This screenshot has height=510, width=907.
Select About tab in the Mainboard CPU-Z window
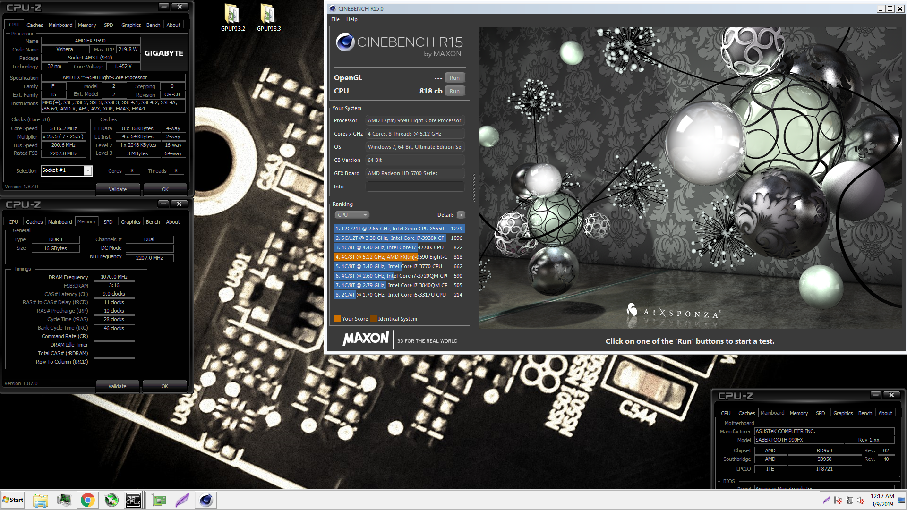click(885, 413)
